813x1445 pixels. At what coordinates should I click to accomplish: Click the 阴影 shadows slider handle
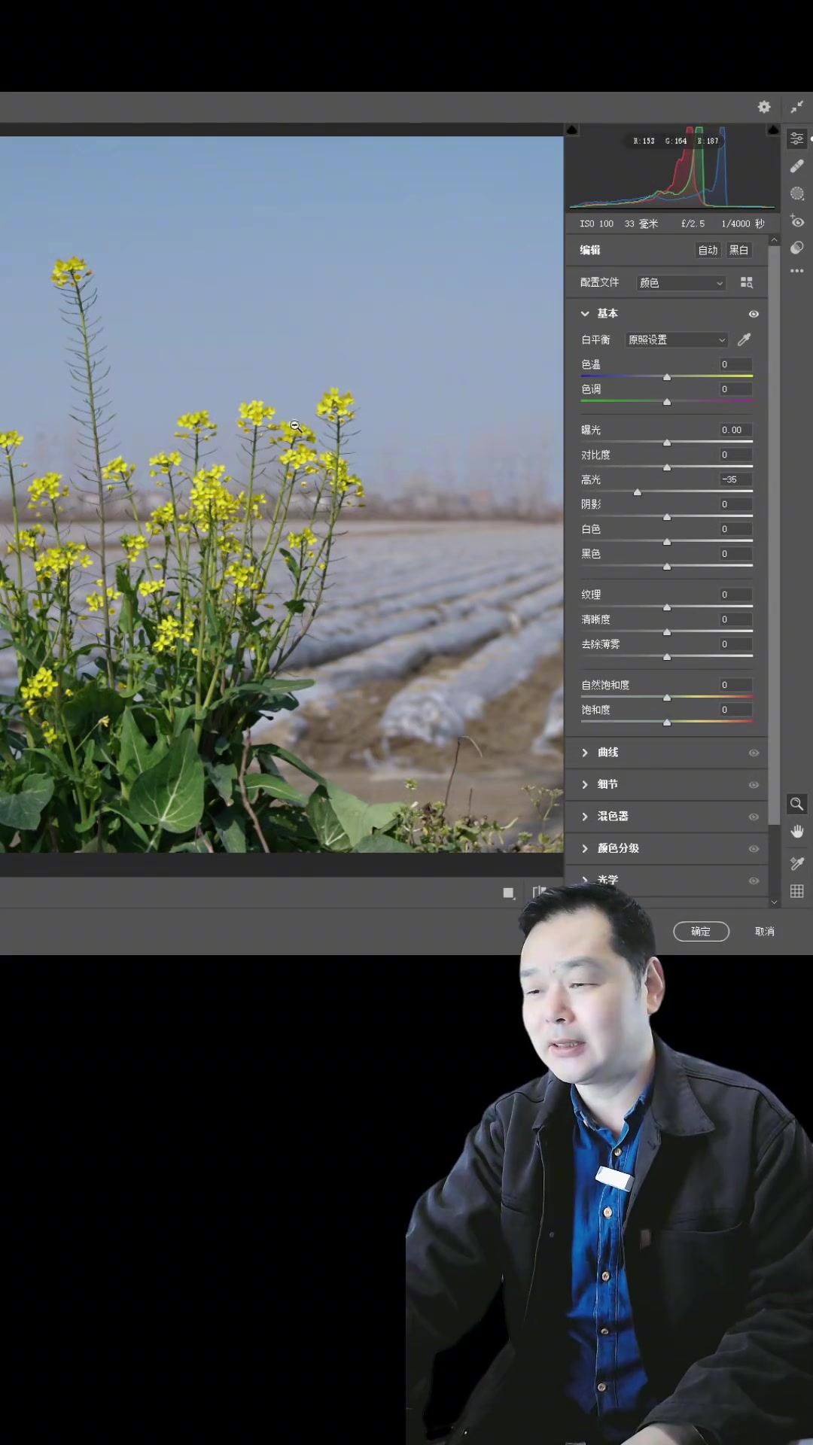coord(667,517)
